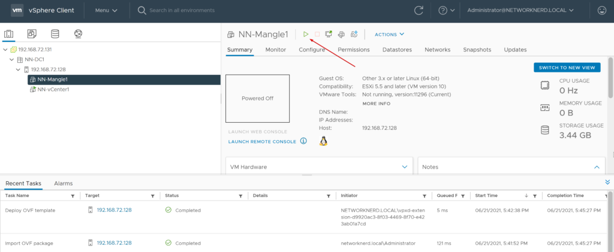
Task: Filter the Status column
Action: [x=240, y=196]
